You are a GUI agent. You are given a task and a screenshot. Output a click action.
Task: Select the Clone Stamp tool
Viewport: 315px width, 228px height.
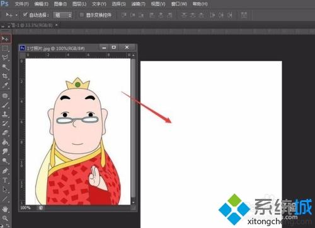5,114
